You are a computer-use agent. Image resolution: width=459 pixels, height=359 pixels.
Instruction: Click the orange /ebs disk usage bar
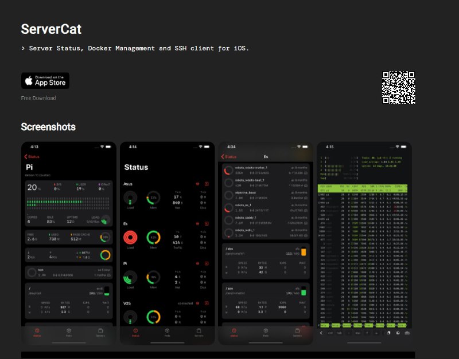304,251
